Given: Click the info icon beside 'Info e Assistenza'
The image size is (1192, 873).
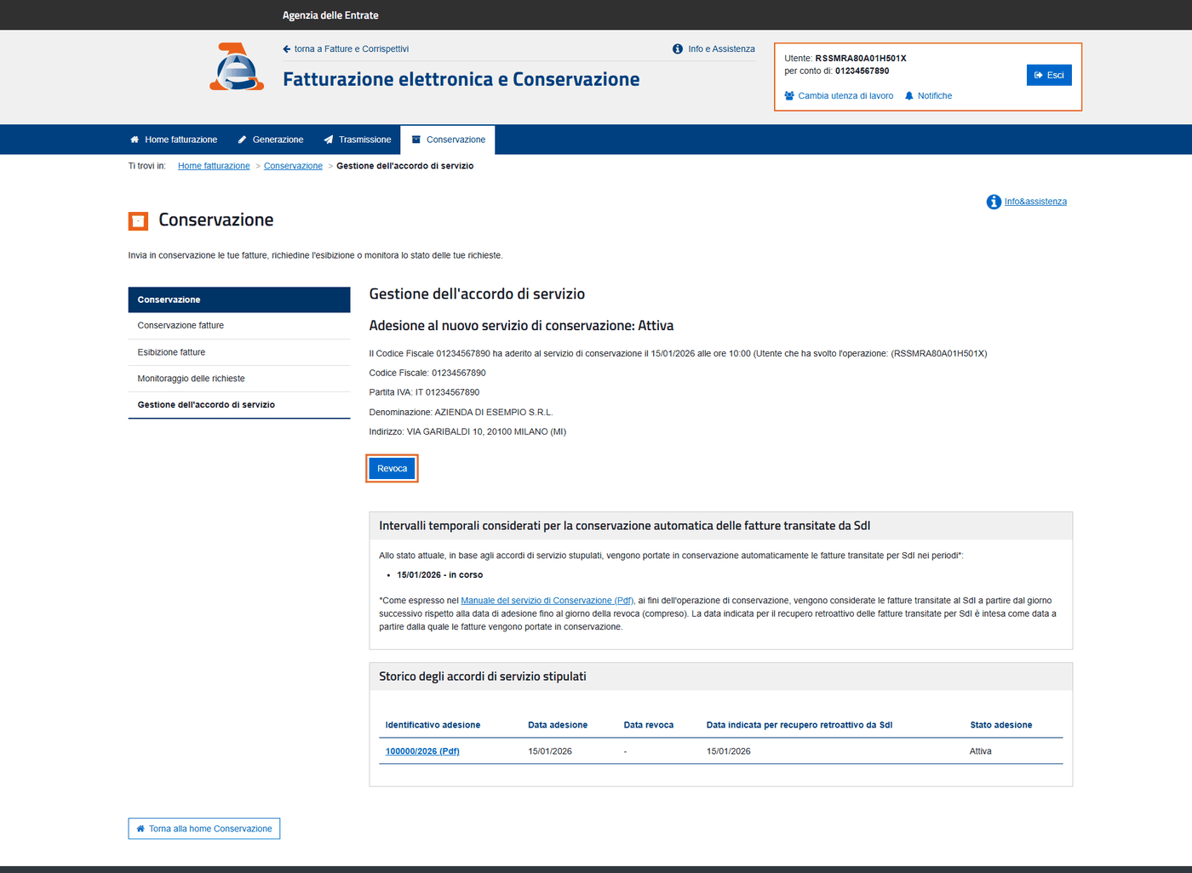Looking at the screenshot, I should [678, 49].
